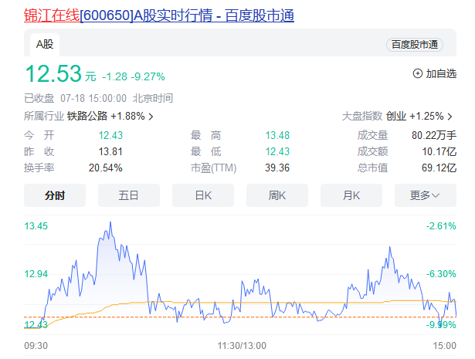475x359 pixels.
Task: Click the 11:30/13:00 time axis label
Action: point(242,345)
